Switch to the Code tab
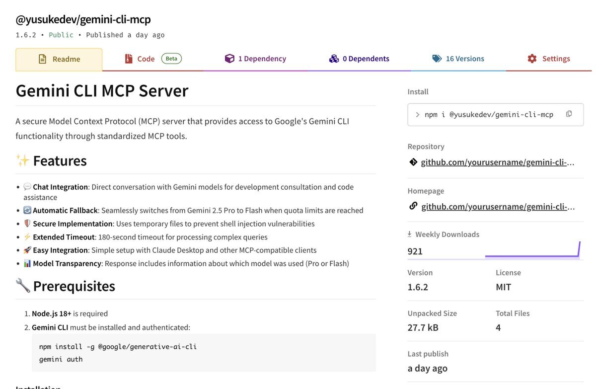 [x=152, y=59]
